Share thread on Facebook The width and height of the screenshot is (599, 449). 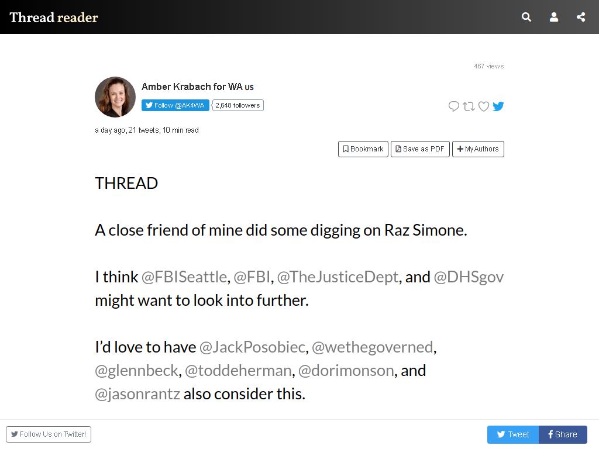coord(563,434)
